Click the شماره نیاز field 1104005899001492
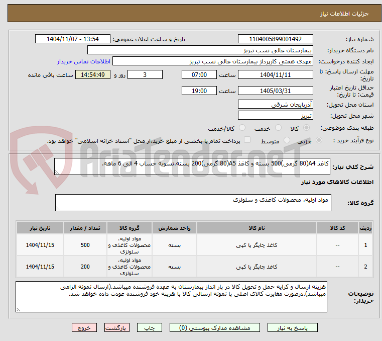This screenshot has width=382, height=341. click(275, 39)
